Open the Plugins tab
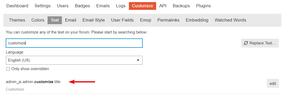Image resolution: width=284 pixels, height=95 pixels. (x=203, y=6)
